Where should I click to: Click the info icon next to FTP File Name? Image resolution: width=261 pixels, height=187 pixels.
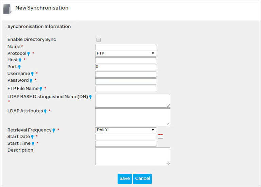point(41,89)
